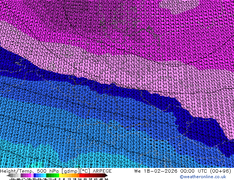Click the light pink legend swatch
This screenshot has width=234, height=180.
(x=32, y=175)
